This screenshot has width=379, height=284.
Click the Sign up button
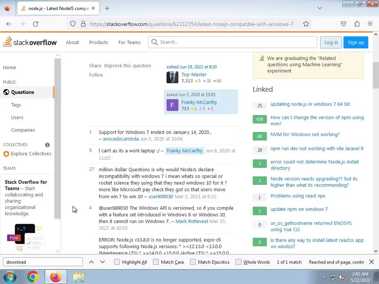tap(356, 42)
